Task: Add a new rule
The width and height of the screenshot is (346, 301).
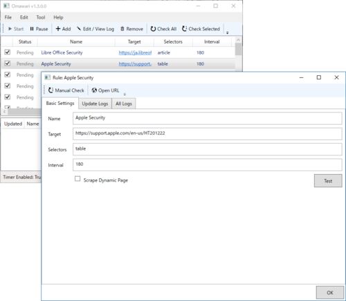Action: click(63, 29)
